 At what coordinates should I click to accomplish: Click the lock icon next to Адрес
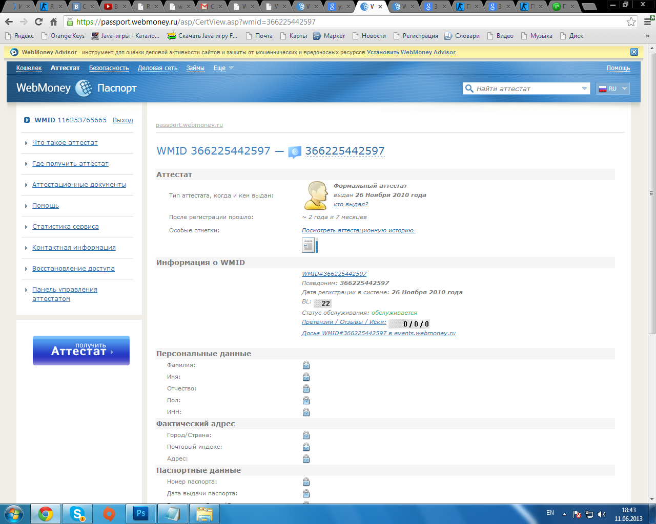(x=306, y=459)
